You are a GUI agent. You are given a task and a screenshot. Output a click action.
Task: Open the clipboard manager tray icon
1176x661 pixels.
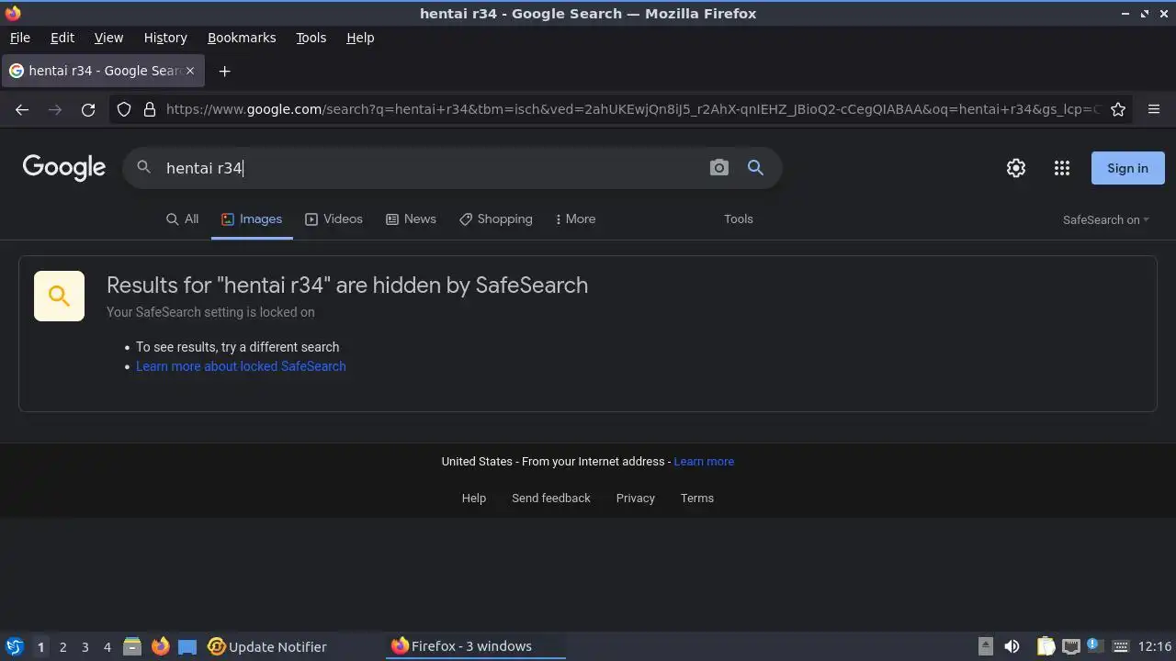tap(1046, 646)
